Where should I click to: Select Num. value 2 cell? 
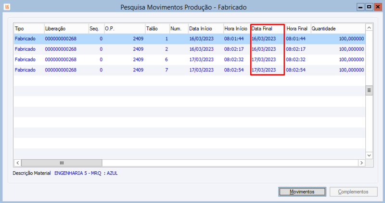click(167, 49)
